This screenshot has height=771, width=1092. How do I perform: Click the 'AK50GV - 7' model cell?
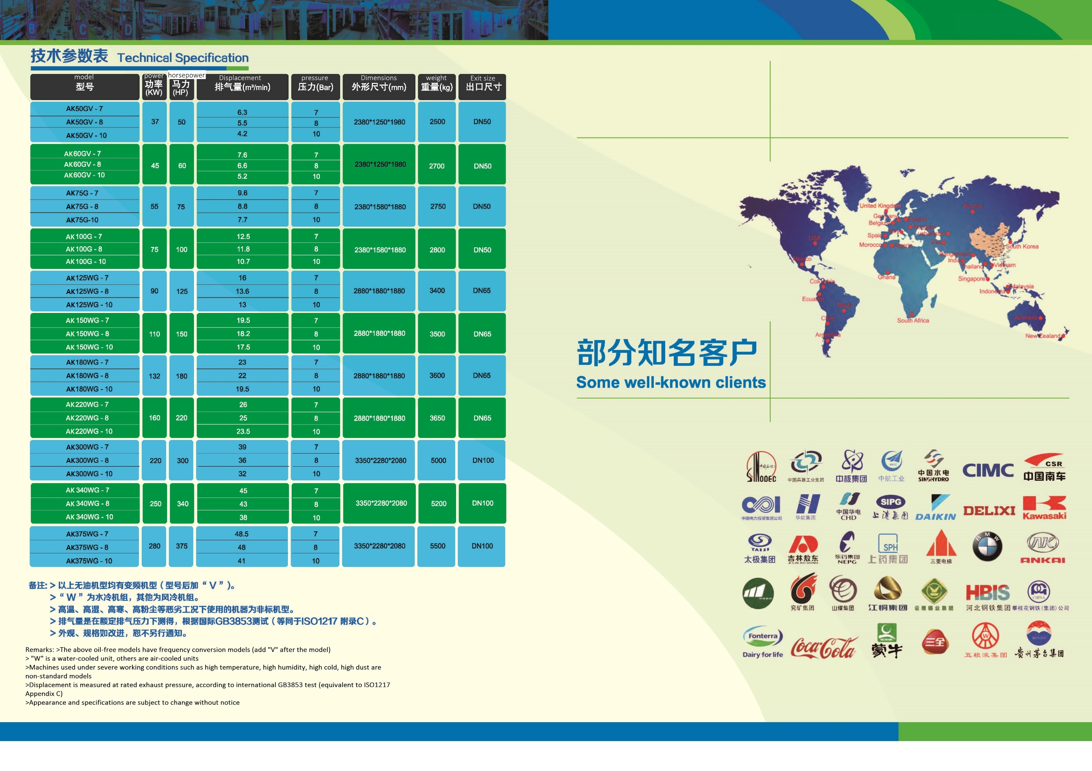(85, 109)
